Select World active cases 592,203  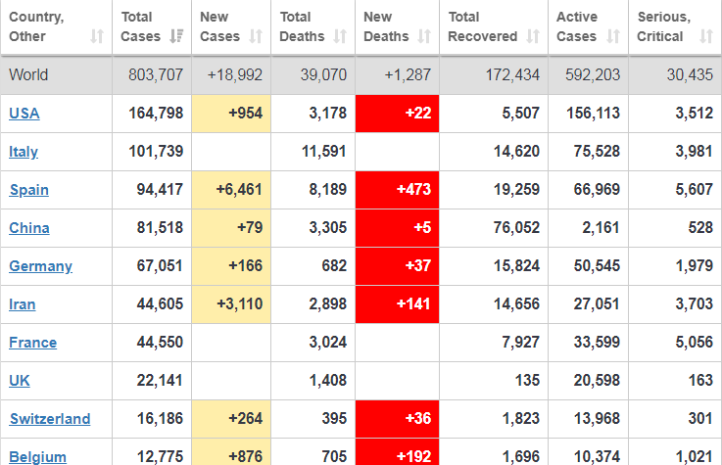[593, 74]
